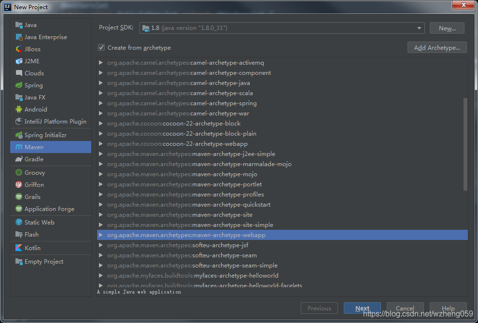
Task: Click the New... SDK button
Action: point(447,28)
